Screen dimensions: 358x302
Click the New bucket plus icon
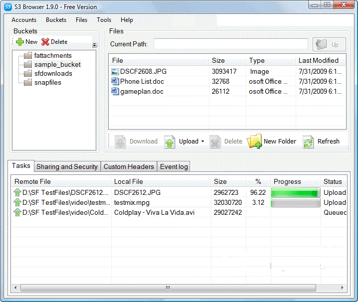pos(20,42)
